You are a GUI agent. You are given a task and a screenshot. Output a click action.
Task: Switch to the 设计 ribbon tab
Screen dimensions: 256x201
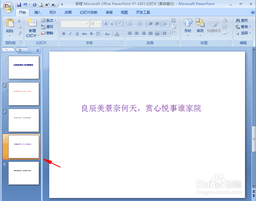click(x=53, y=12)
